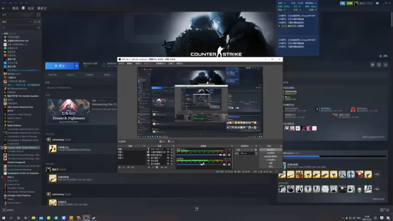Open CS:GO Dreams & Nightmares news thumbnail

tap(68, 111)
